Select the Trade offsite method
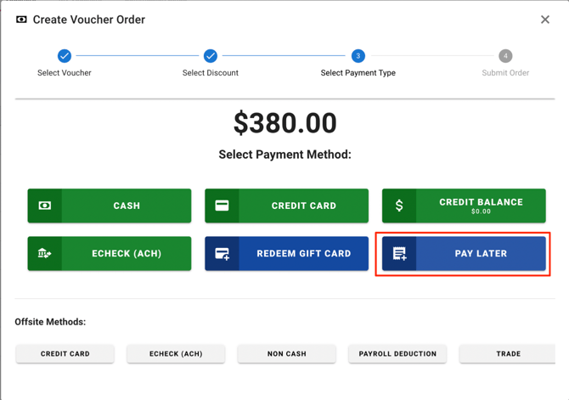This screenshot has height=400, width=569. tap(508, 353)
